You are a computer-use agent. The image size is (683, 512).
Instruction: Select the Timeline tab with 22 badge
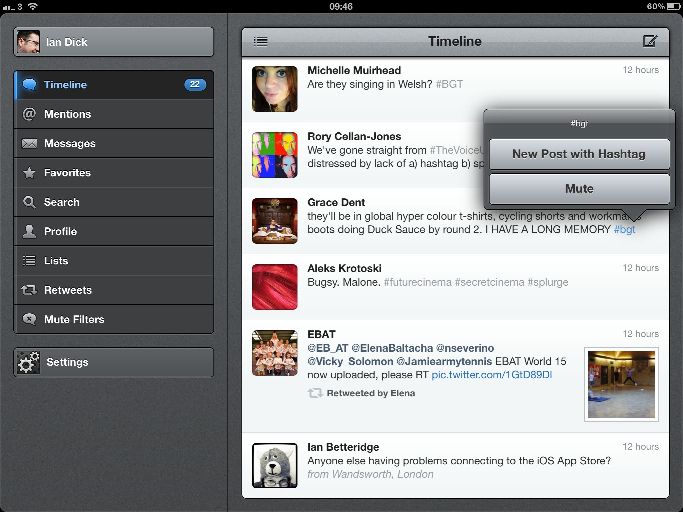point(114,85)
